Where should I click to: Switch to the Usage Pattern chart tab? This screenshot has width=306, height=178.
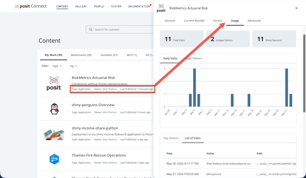pos(193,58)
